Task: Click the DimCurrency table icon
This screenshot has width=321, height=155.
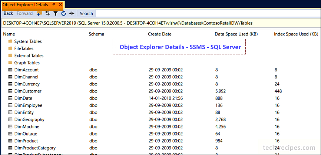Action: click(x=10, y=84)
